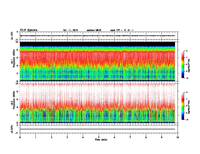This screenshot has width=200, height=154.
Task: Click the "-5" tick on ch.3(V) axis
Action: 17,133
